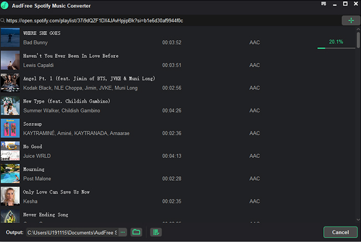Click artist name Lewis Capaldi
The image size is (361, 242).
click(38, 65)
